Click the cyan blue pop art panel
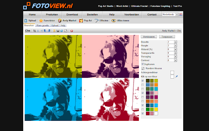209x131 pixels. pos(53,99)
